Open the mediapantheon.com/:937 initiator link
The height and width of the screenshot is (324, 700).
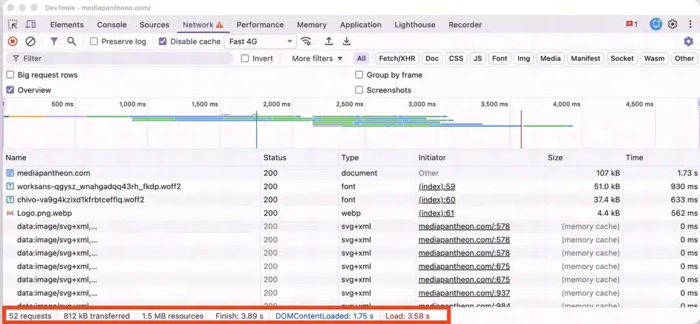[464, 293]
